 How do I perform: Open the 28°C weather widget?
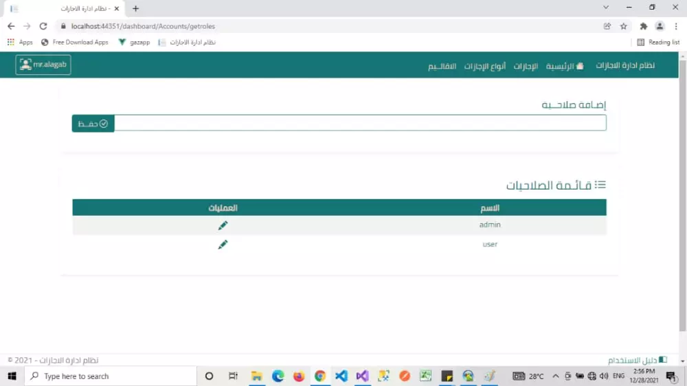[x=528, y=376]
